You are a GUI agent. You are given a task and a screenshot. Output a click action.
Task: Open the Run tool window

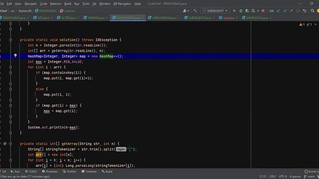tap(15, 172)
